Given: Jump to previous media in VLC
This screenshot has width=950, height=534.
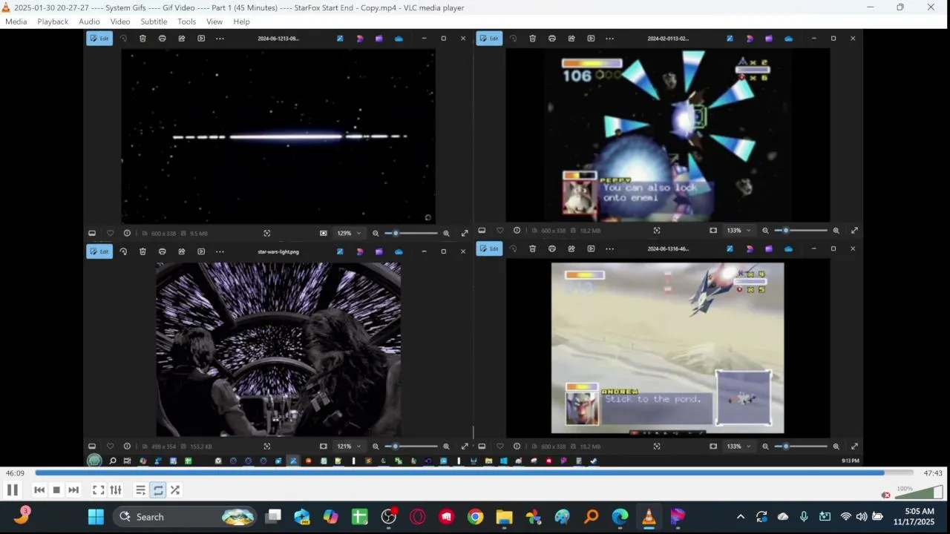Looking at the screenshot, I should tap(39, 489).
